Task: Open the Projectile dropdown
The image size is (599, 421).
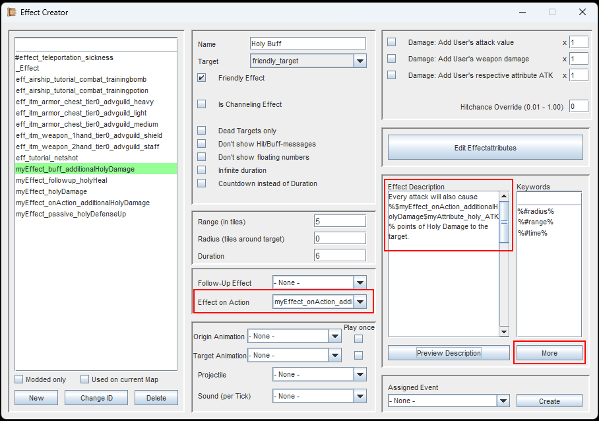Action: click(x=360, y=375)
